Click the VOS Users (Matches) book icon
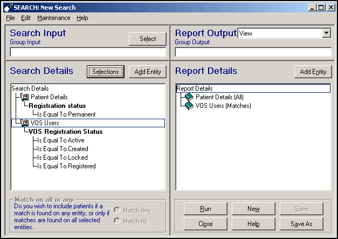 tap(189, 106)
